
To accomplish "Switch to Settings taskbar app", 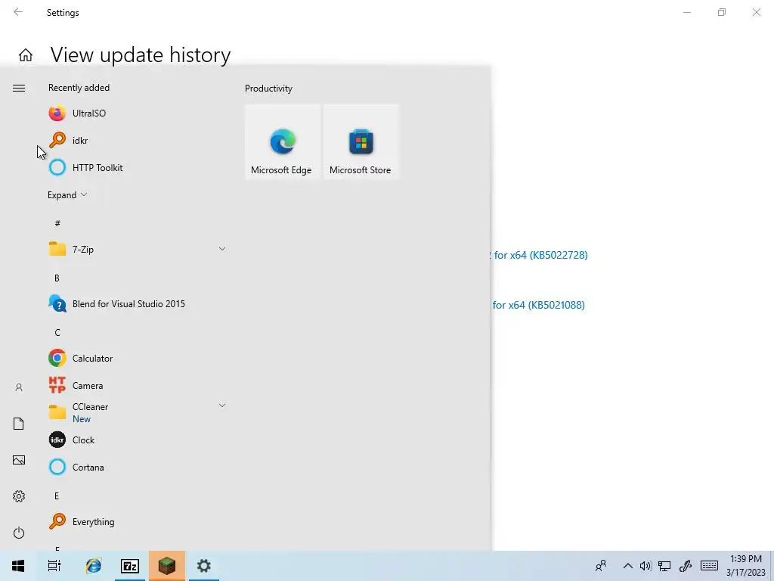I will tap(204, 566).
